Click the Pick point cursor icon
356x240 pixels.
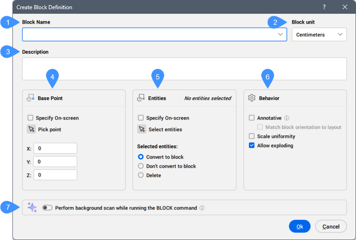click(31, 129)
